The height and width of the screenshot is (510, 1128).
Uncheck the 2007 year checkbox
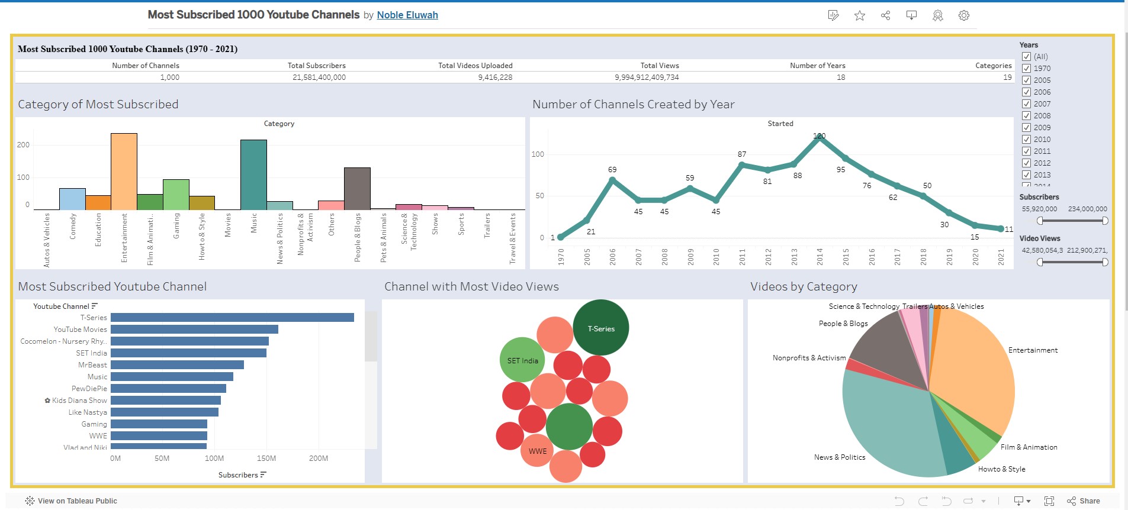tap(1027, 104)
